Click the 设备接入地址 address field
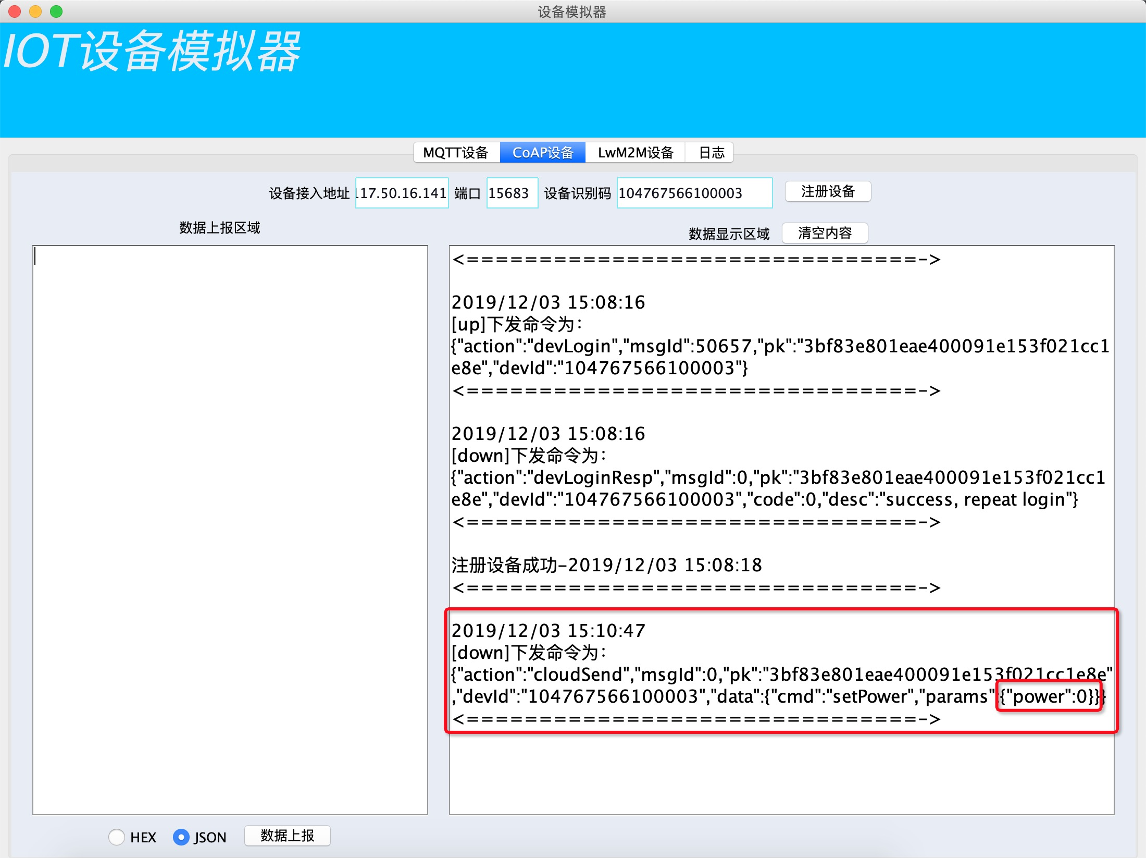This screenshot has width=1146, height=858. [402, 193]
